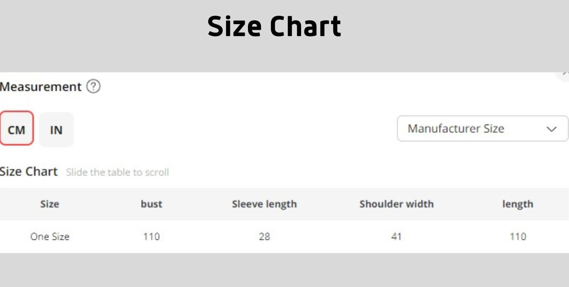Click the Shoulder width column header
This screenshot has width=569, height=287.
click(396, 204)
